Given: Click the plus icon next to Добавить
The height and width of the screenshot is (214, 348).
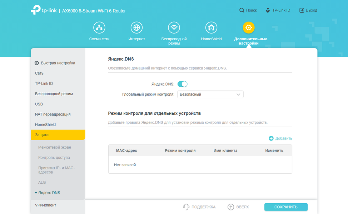Looking at the screenshot, I should click(x=271, y=138).
